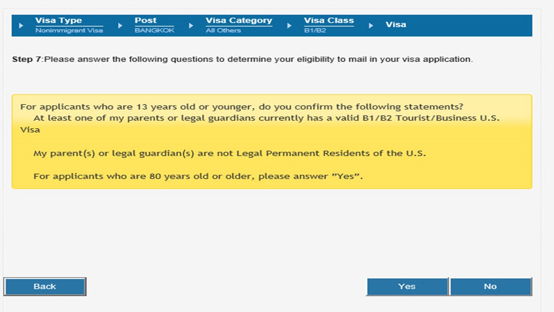Open the Post breadcrumb step

click(145, 20)
